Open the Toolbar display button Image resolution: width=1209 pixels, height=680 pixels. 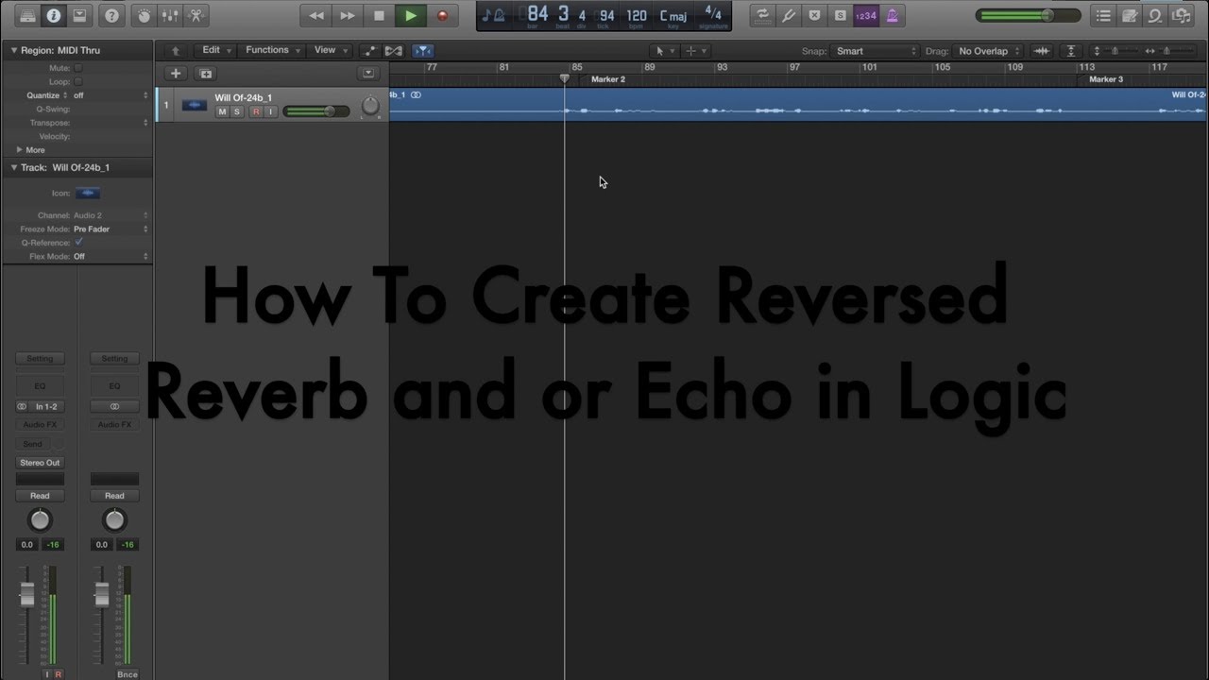(x=79, y=15)
